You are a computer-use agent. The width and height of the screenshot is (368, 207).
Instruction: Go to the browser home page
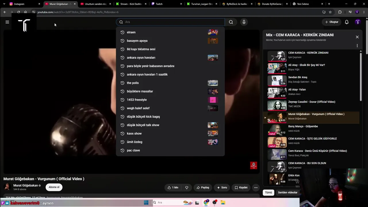26,12
